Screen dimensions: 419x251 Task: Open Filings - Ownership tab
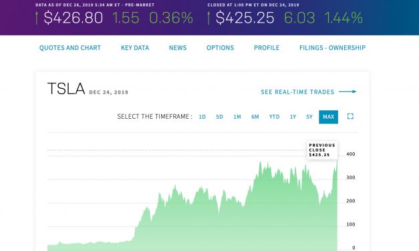pyautogui.click(x=332, y=48)
